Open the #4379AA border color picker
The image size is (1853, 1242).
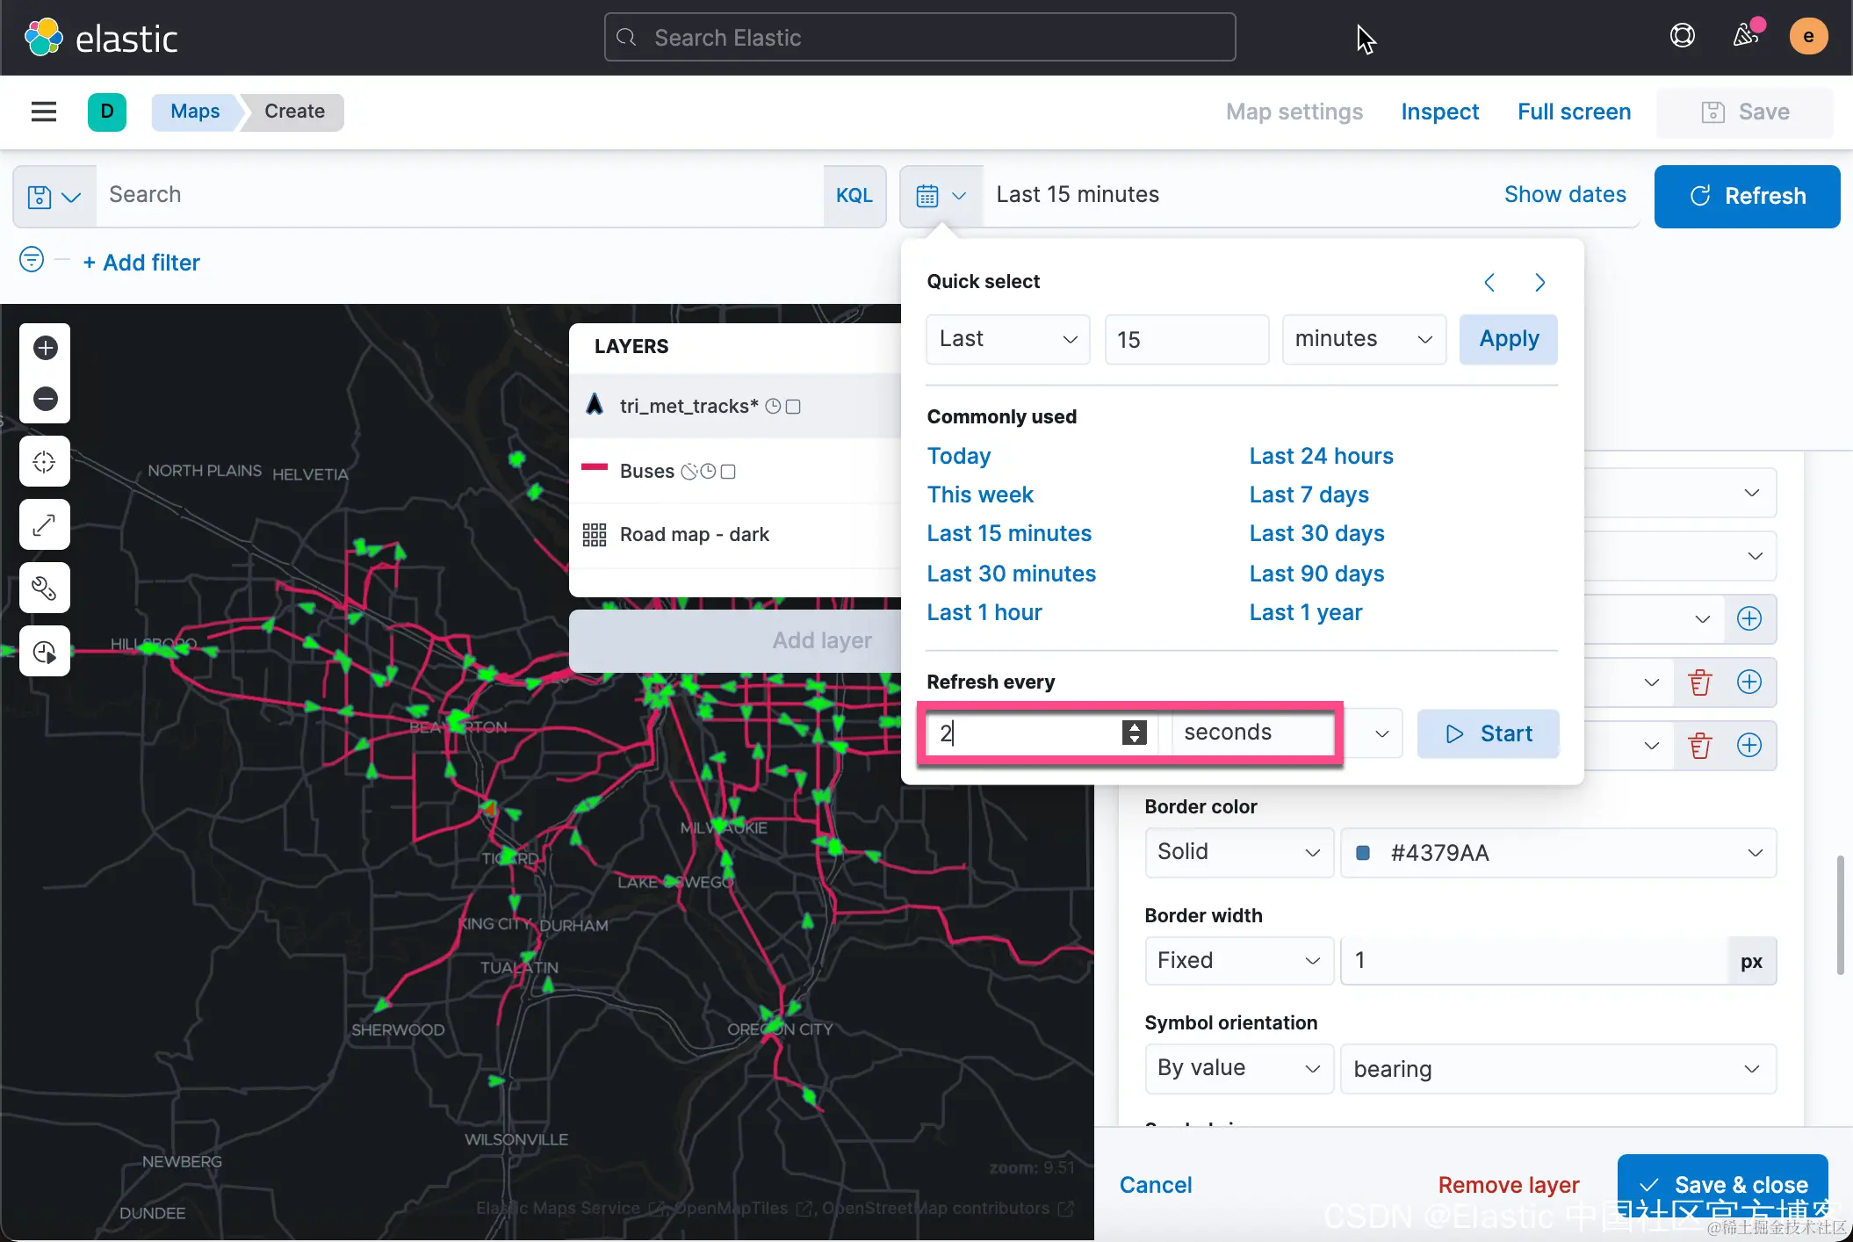click(x=1558, y=853)
